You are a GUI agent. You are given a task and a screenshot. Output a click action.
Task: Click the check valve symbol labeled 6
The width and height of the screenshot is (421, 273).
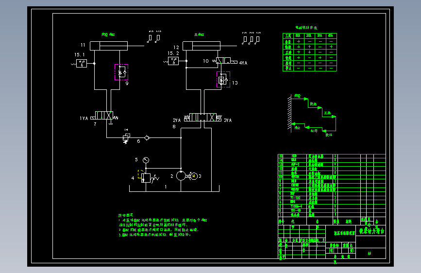pos(147,138)
